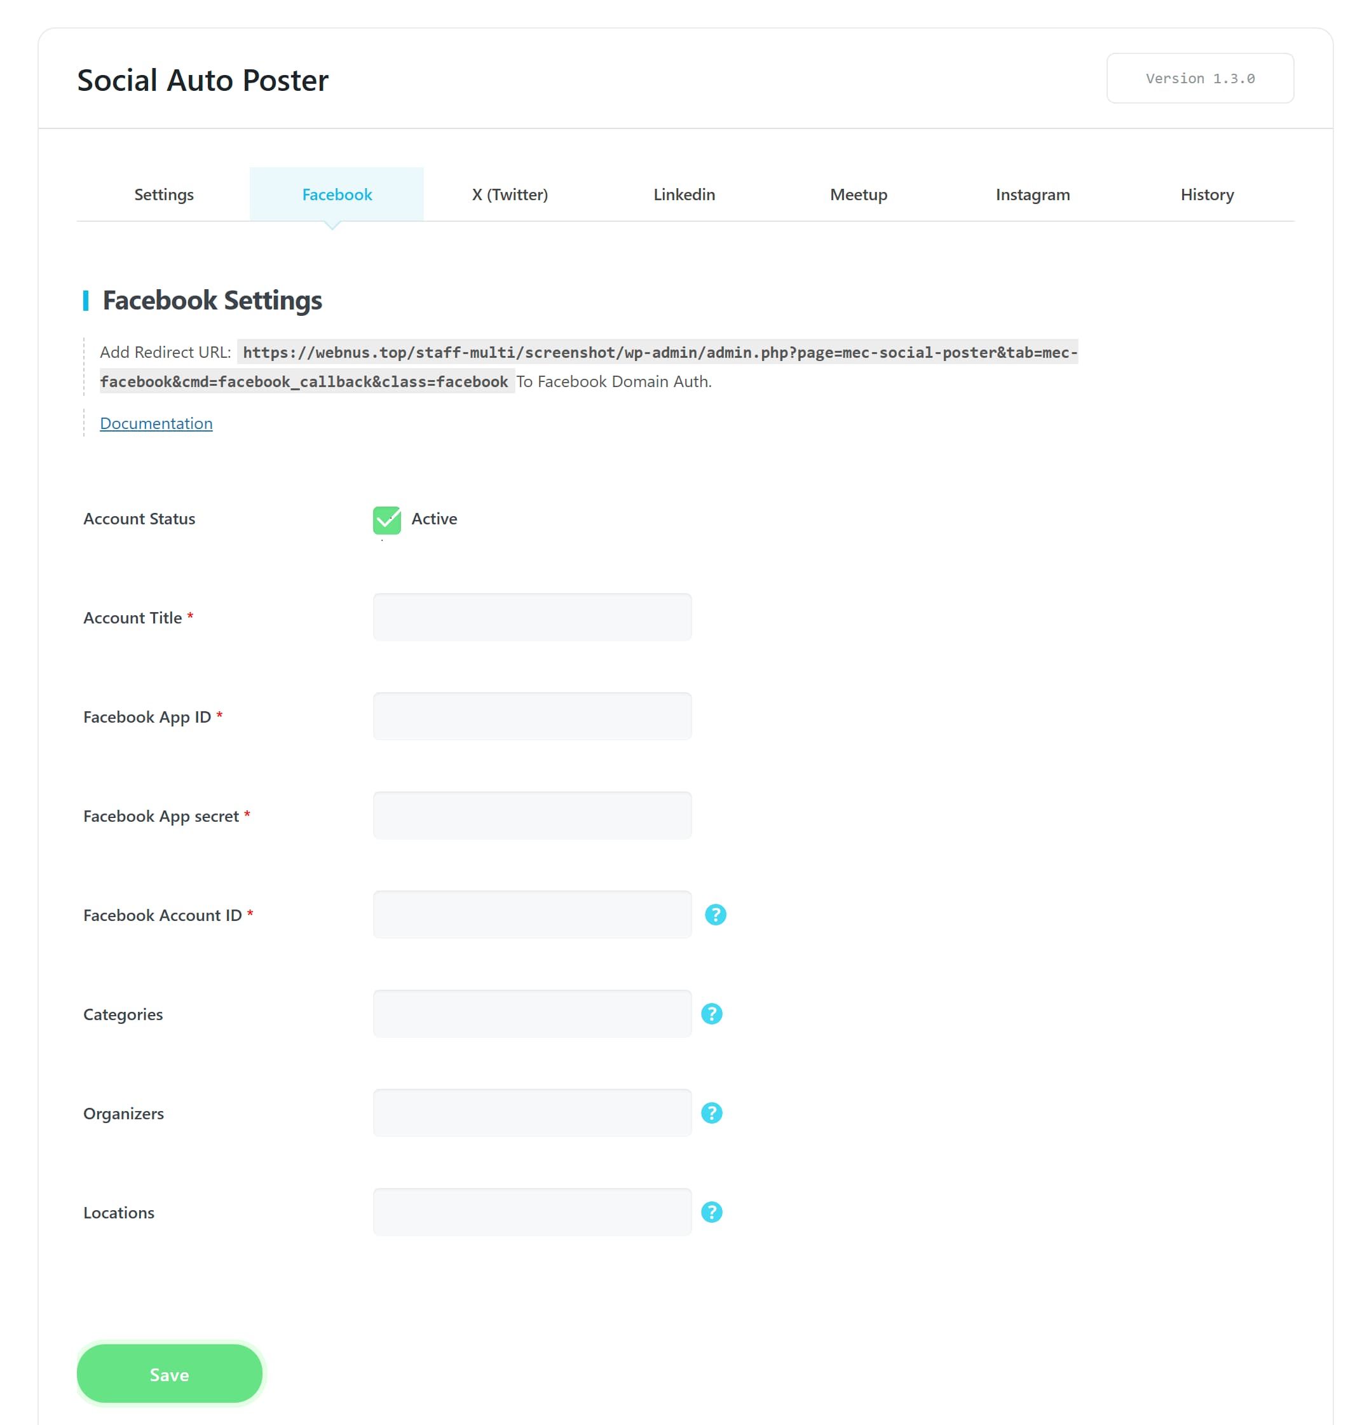Screen dimensions: 1355x1425
Task: Switch to the X (Twitter) tab
Action: pyautogui.click(x=510, y=194)
